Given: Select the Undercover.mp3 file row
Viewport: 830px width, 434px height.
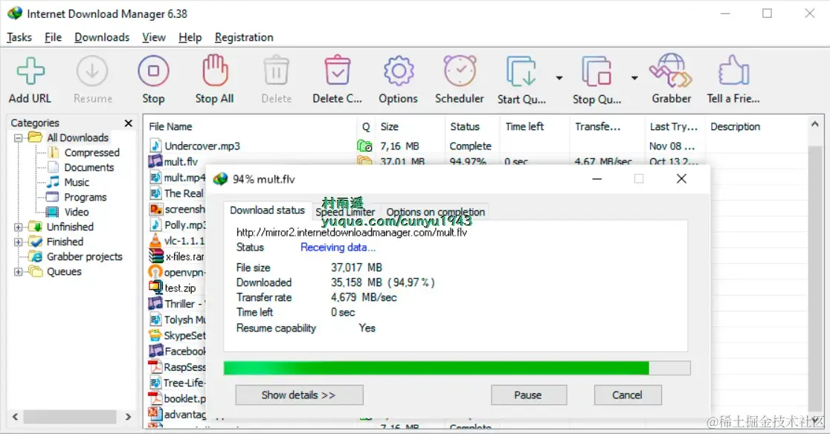Looking at the screenshot, I should point(477,146).
